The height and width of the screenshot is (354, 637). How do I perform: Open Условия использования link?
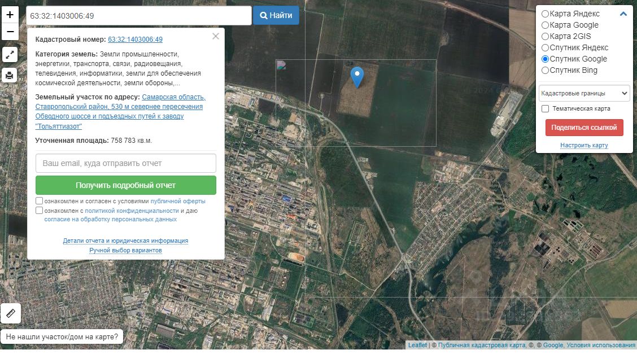(x=601, y=345)
